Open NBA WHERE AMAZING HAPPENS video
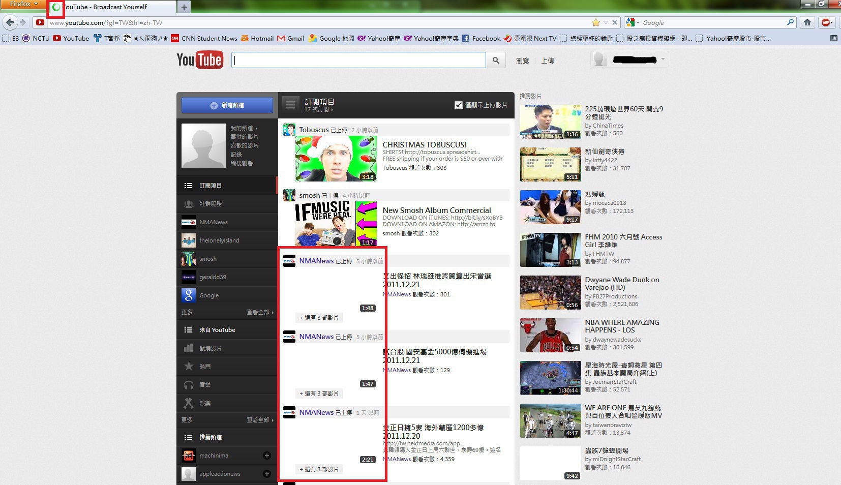This screenshot has width=841, height=485. click(622, 326)
